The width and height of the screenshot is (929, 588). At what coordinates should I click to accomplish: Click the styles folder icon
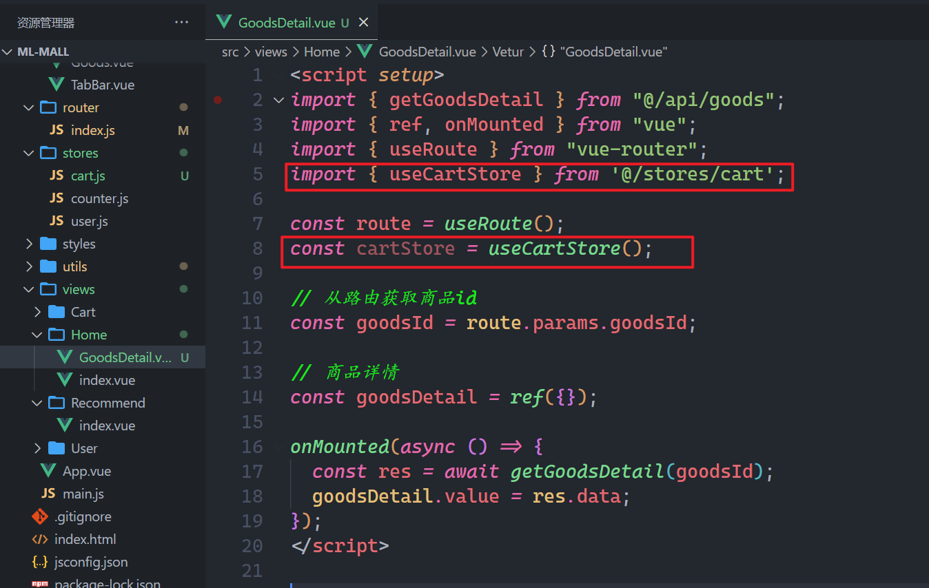pos(48,244)
